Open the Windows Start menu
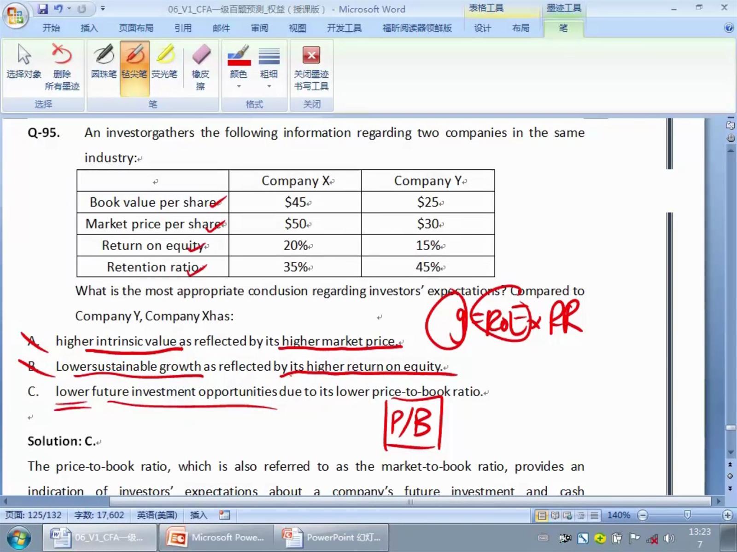The height and width of the screenshot is (552, 737). pyautogui.click(x=18, y=538)
